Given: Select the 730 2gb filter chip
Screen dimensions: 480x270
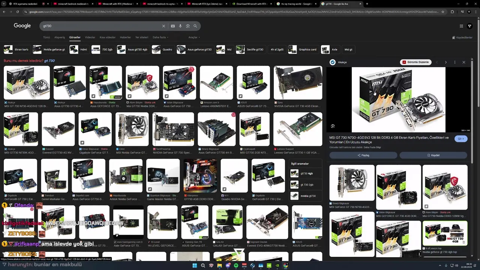Looking at the screenshot, I should point(103,49).
